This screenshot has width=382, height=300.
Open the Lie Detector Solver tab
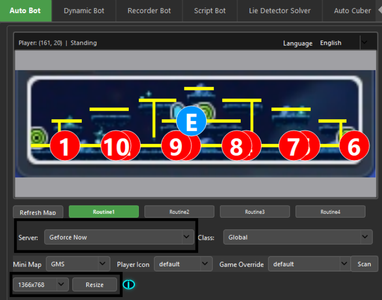coord(280,11)
